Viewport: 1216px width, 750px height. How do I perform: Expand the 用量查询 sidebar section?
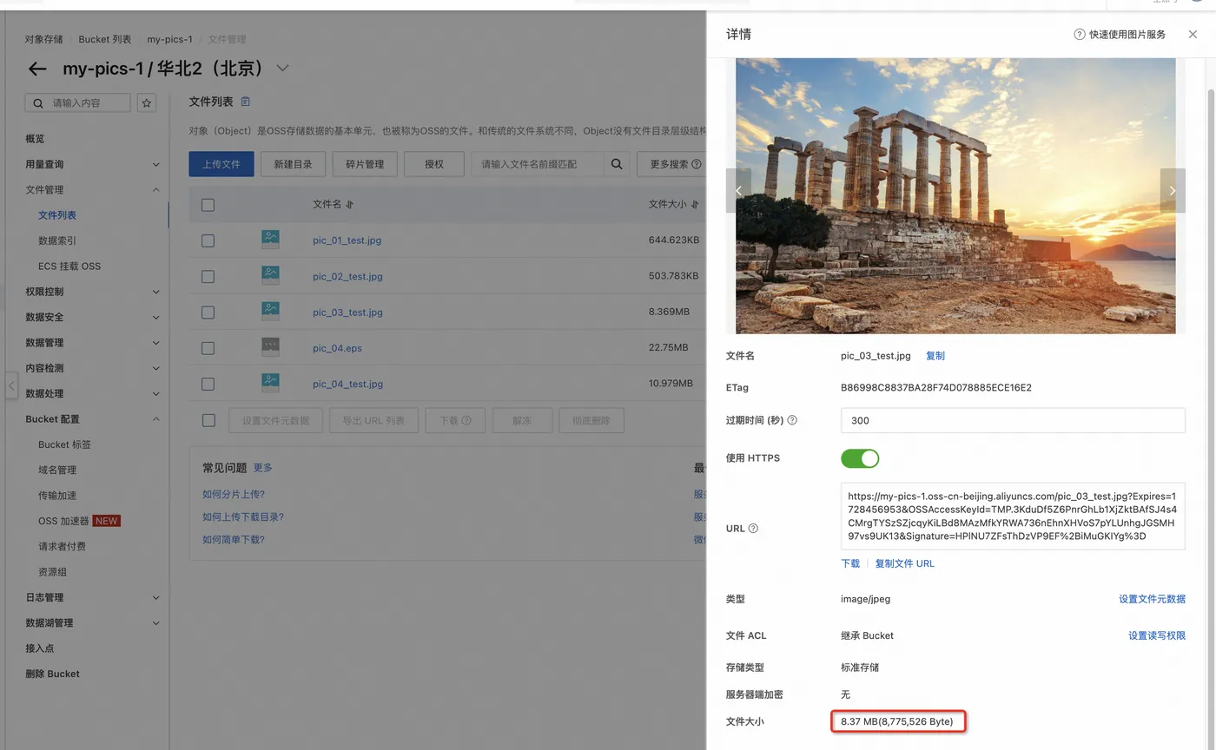point(156,164)
